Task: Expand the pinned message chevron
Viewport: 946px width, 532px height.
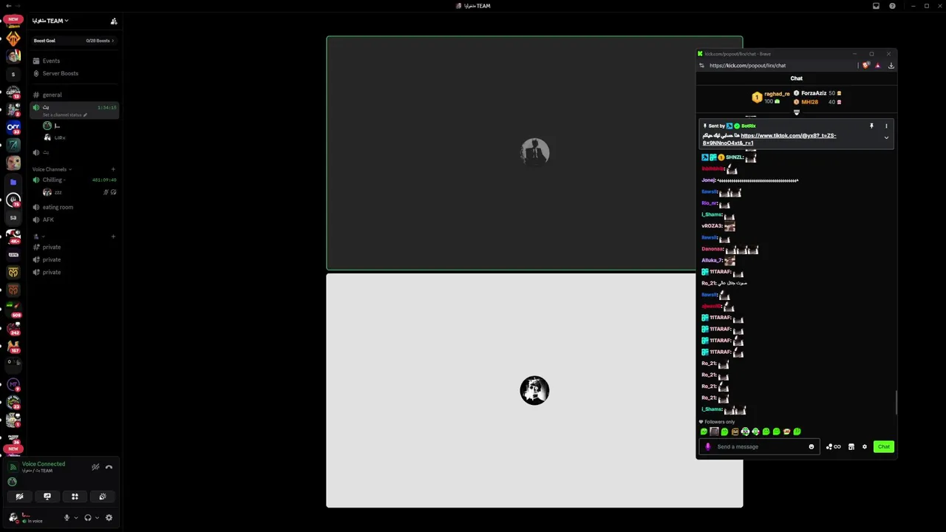Action: tap(886, 138)
